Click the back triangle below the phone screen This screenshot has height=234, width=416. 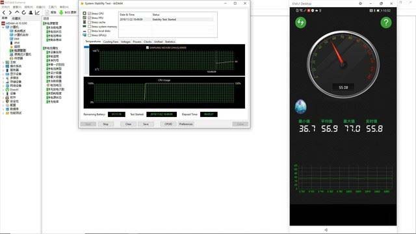[326, 229]
